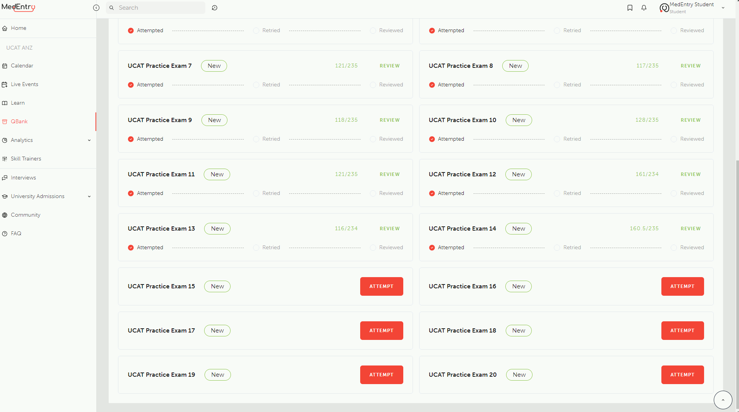
Task: Select the QBank sidebar item
Action: pyautogui.click(x=19, y=121)
